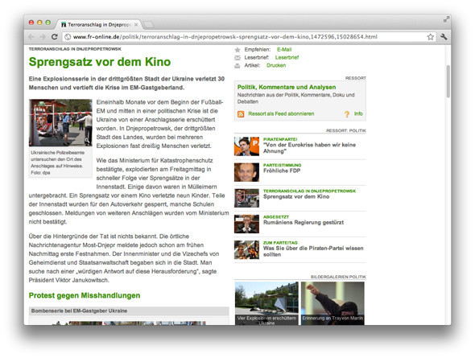
Task: Open Politik, Kommentare und Analysen heading
Action: 287,87
